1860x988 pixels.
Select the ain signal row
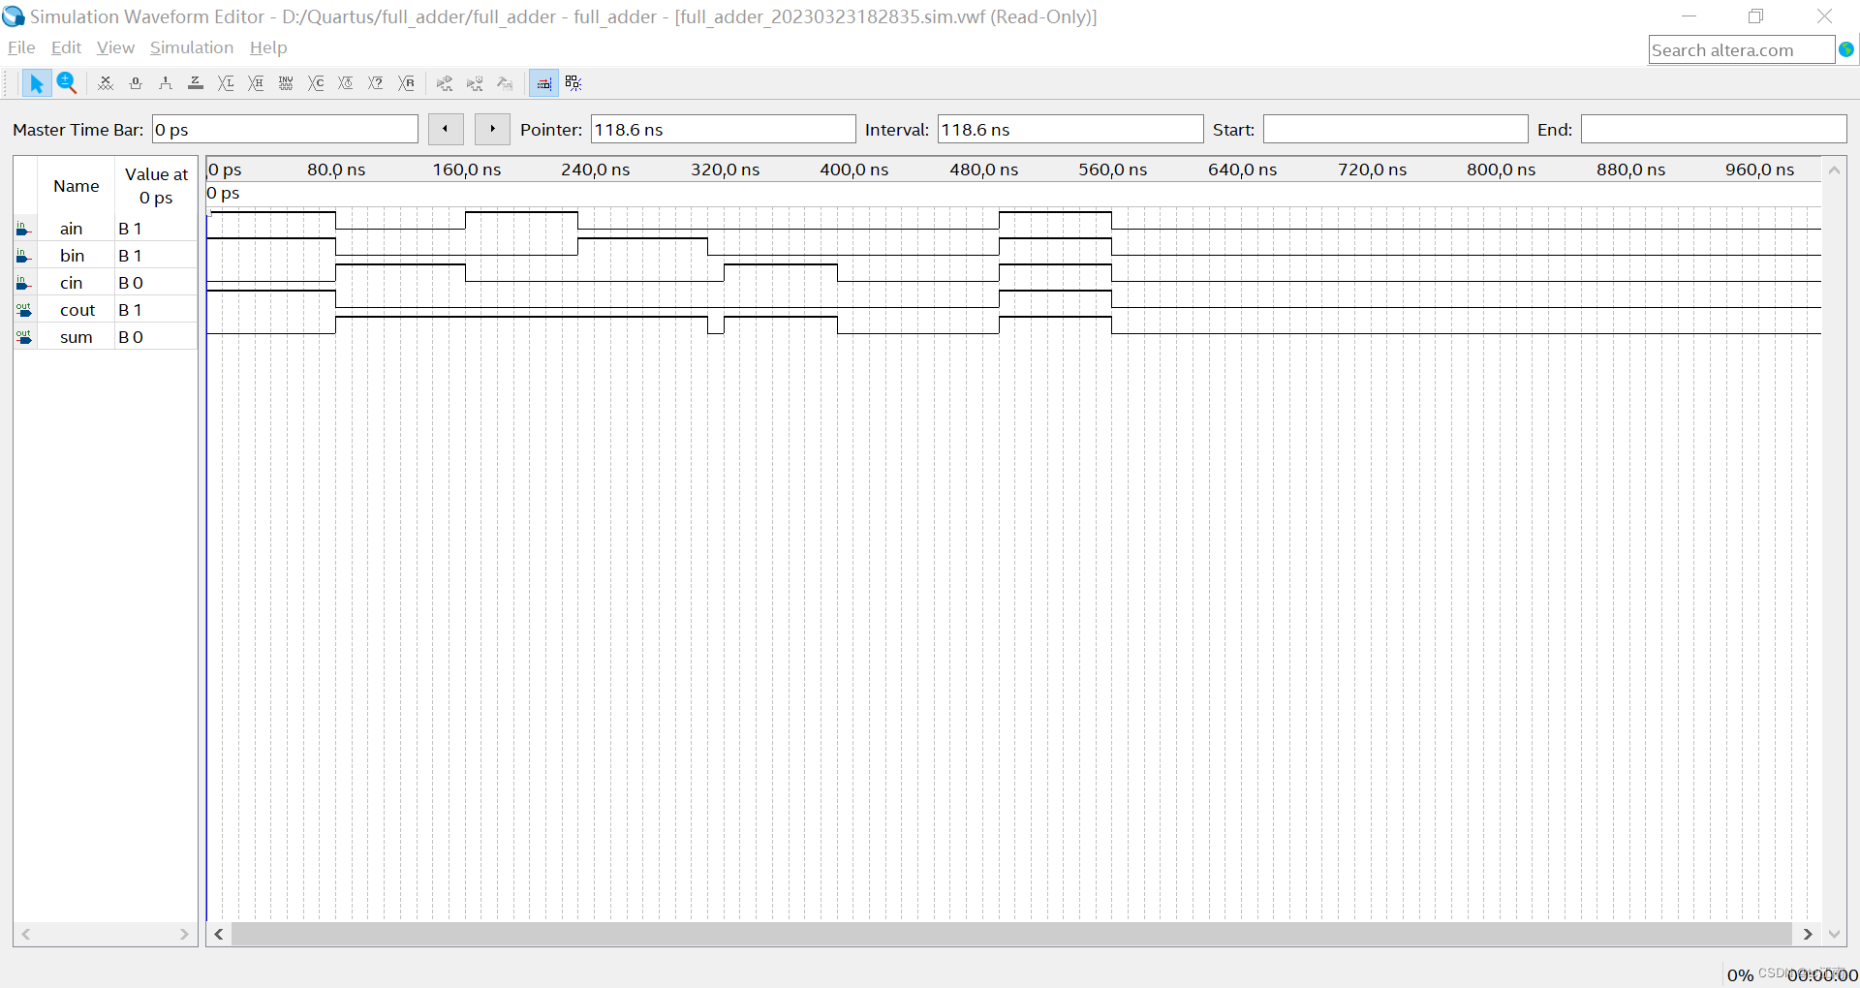[106, 229]
